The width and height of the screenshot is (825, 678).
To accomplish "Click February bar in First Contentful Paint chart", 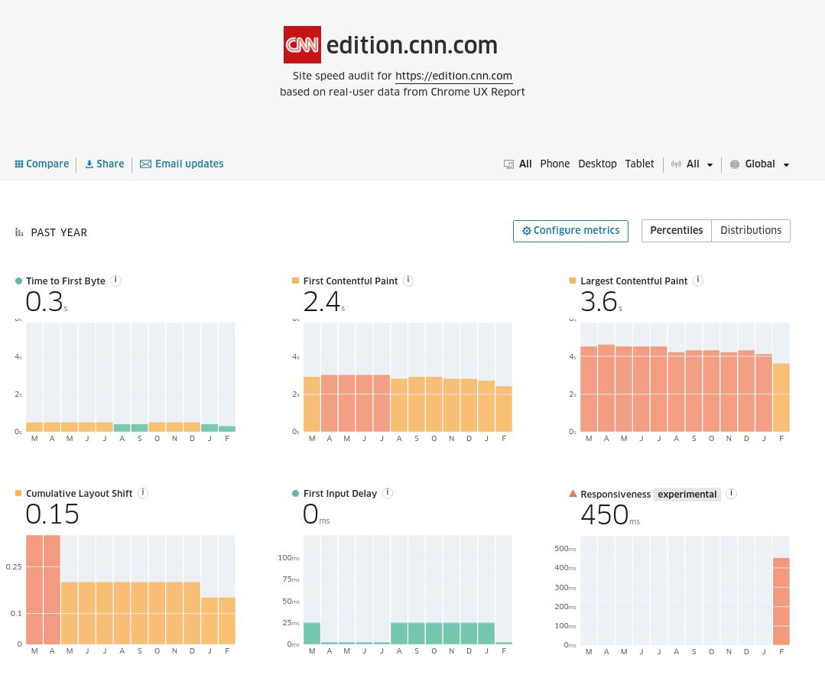I will point(504,409).
